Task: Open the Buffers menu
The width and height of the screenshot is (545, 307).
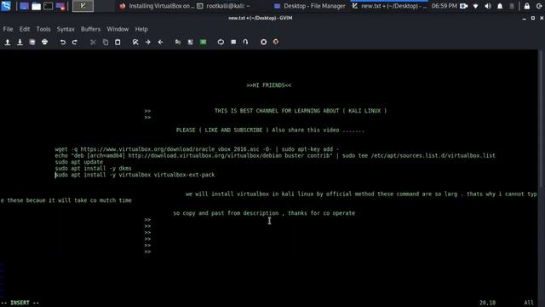Action: (91, 29)
